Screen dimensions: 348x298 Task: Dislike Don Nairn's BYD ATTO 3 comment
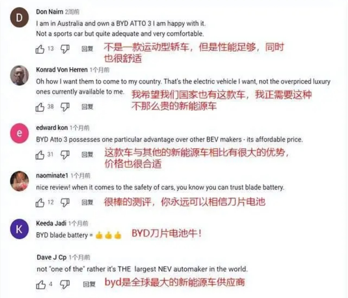[x=65, y=49]
